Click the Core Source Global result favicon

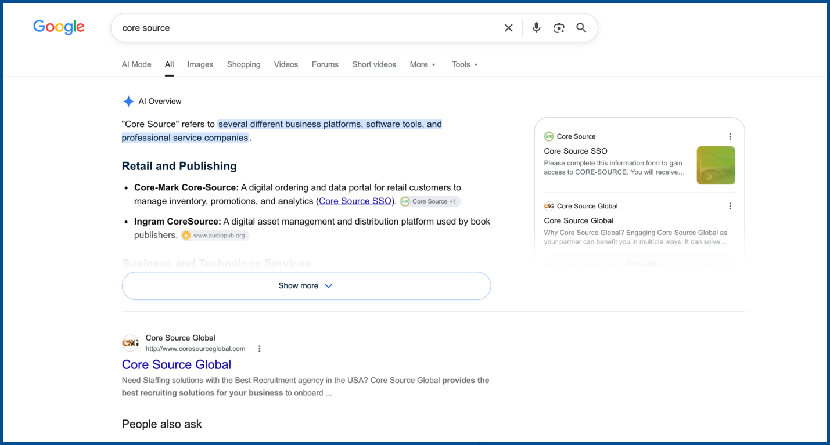[x=131, y=343]
